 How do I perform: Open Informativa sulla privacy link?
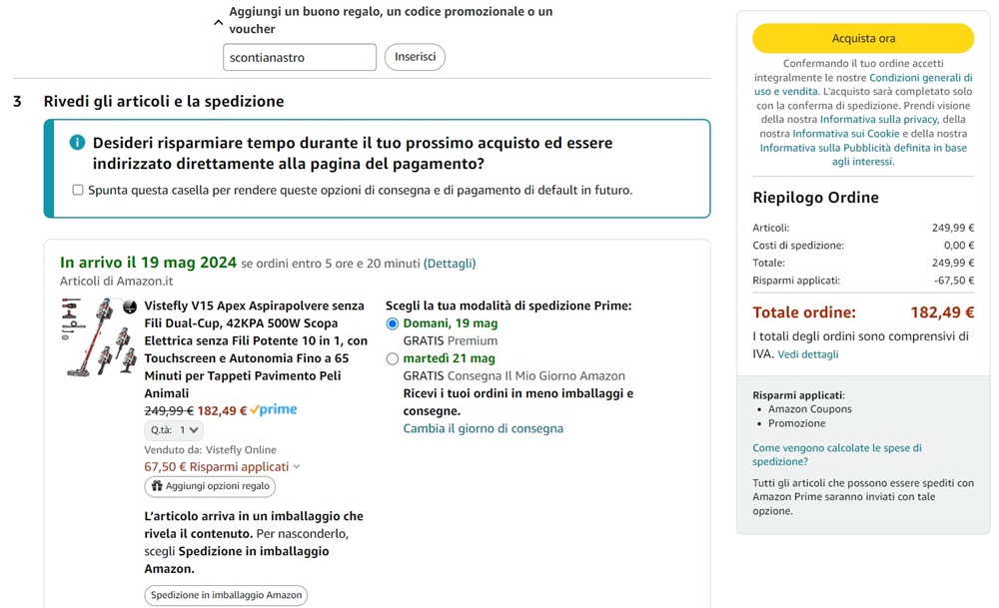(x=878, y=119)
